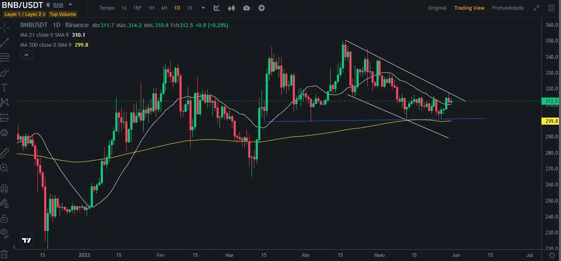The image size is (561, 261).
Task: Click the MA 200 indicator legend
Action: coord(54,45)
